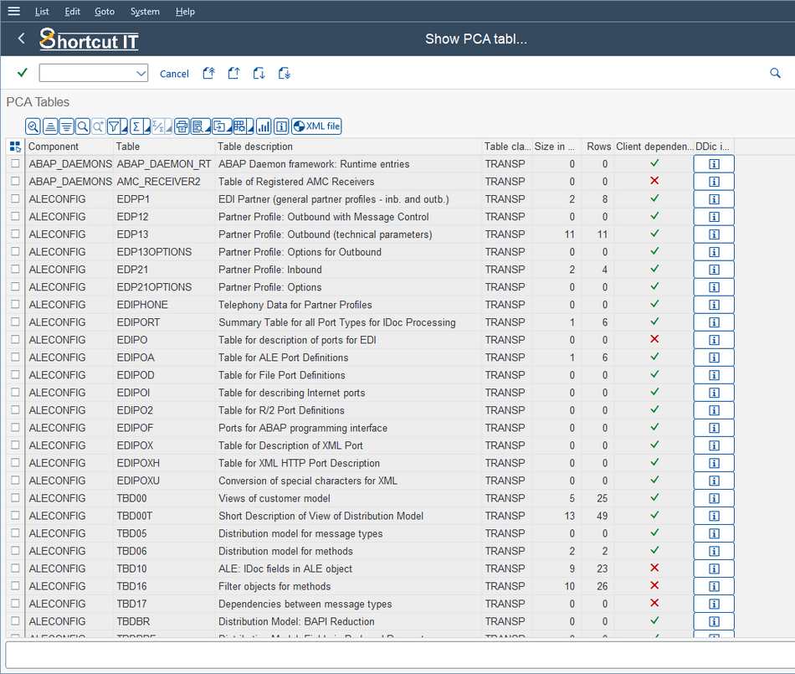Select all rows using the header checkbox area
Viewport: 795px width, 674px height.
coord(14,146)
